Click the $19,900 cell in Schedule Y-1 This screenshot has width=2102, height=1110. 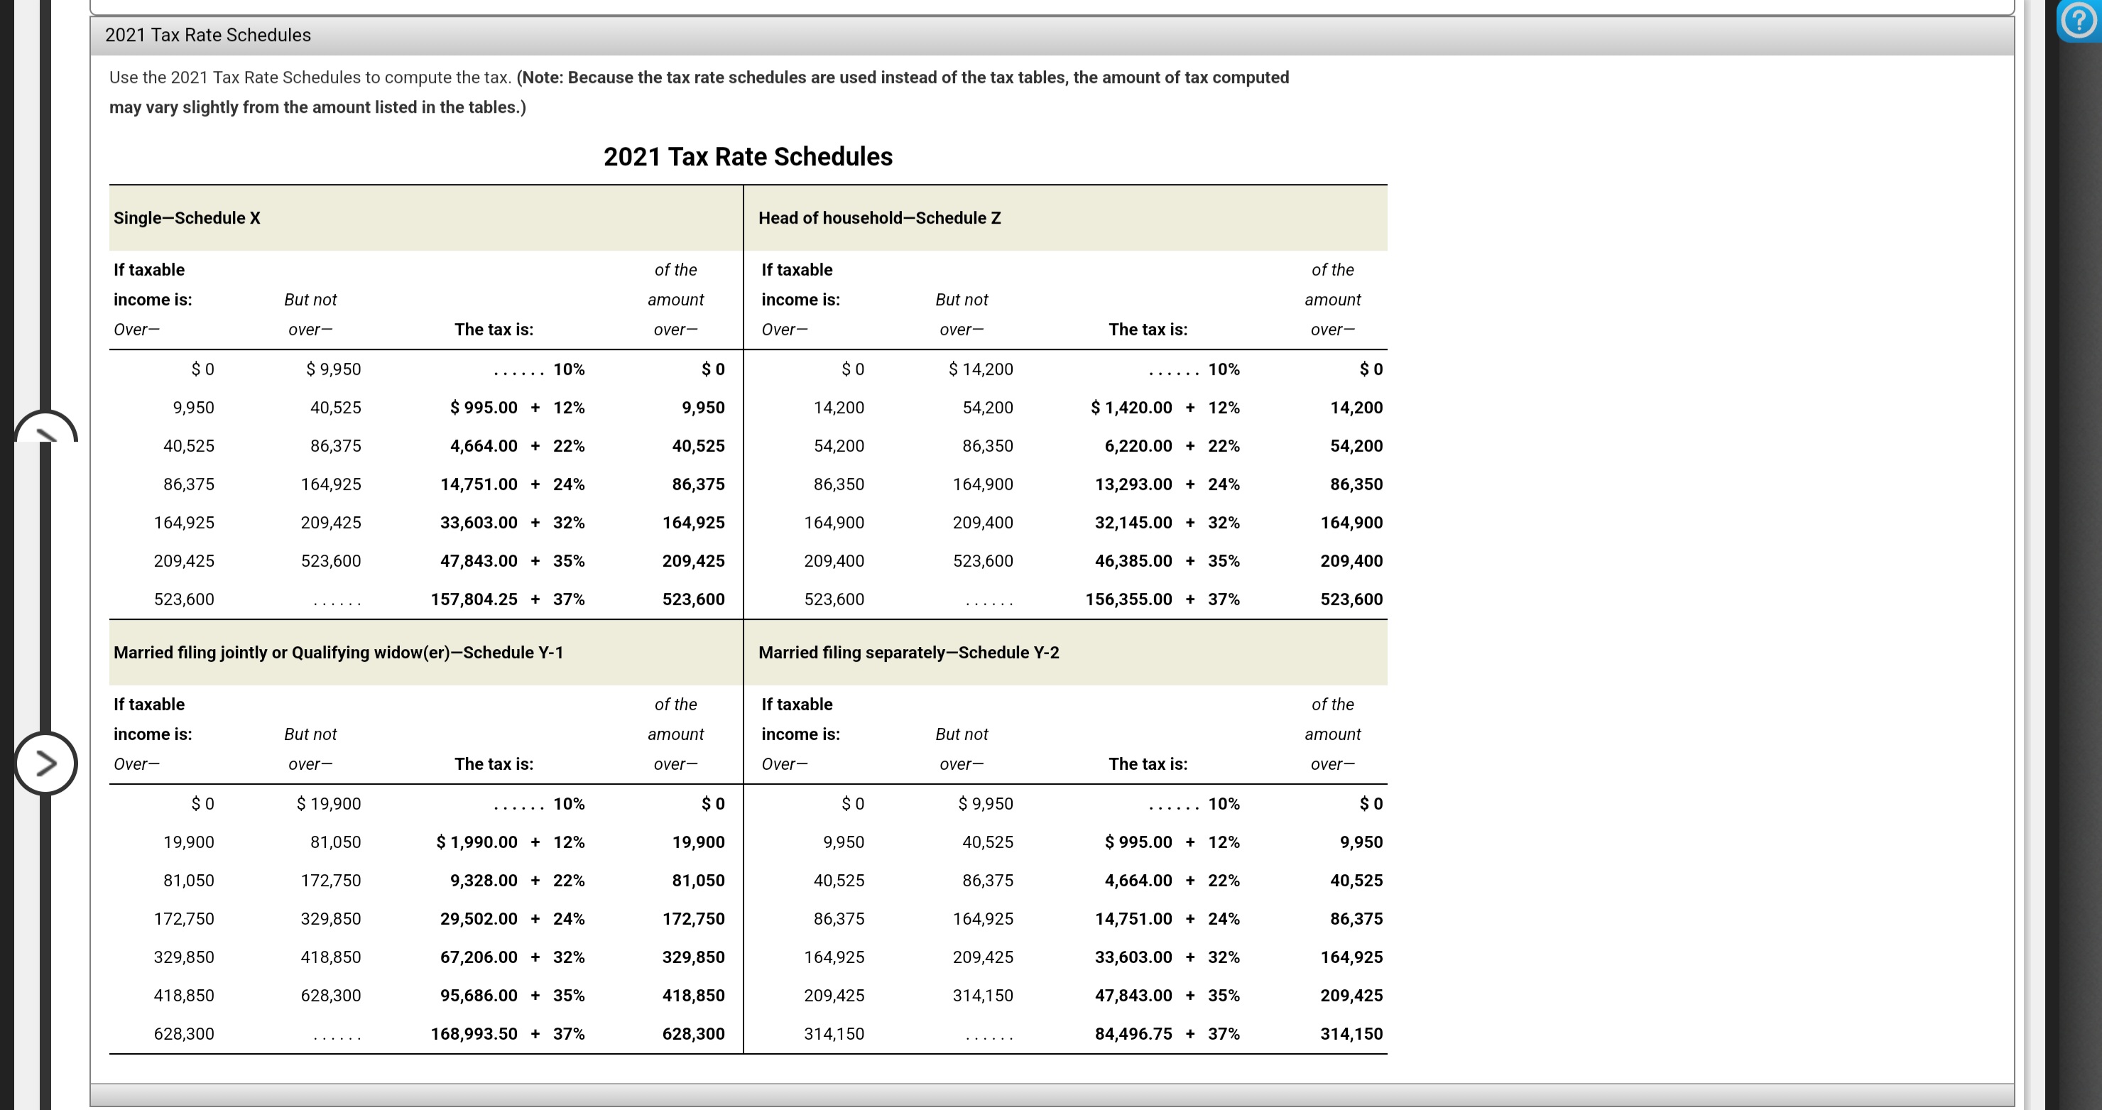coord(328,803)
